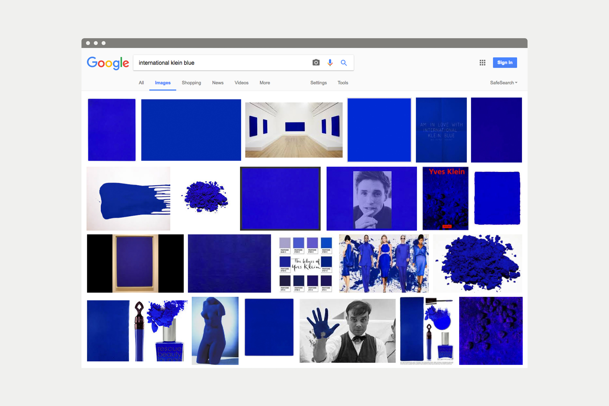Expand the SafeSearch dropdown
Viewport: 609px width, 406px height.
pyautogui.click(x=504, y=83)
